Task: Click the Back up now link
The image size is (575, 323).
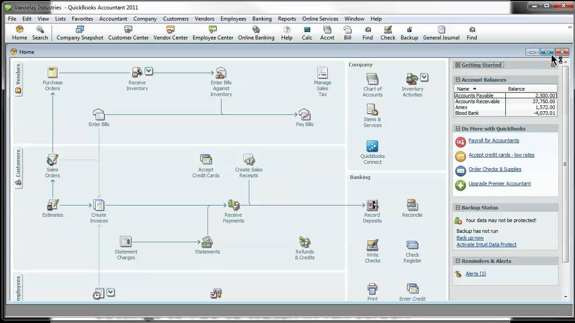Action: (x=470, y=238)
